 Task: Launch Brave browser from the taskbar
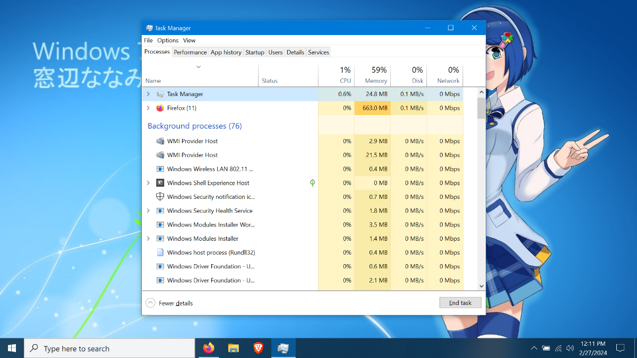[258, 348]
